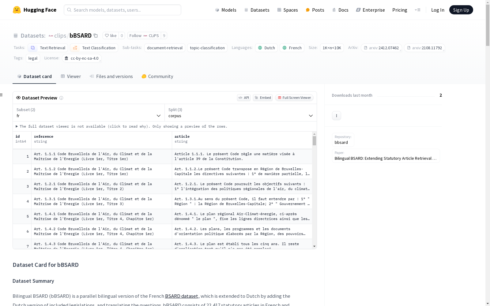Select the Art. 1.1.1 reference cell

click(102, 156)
